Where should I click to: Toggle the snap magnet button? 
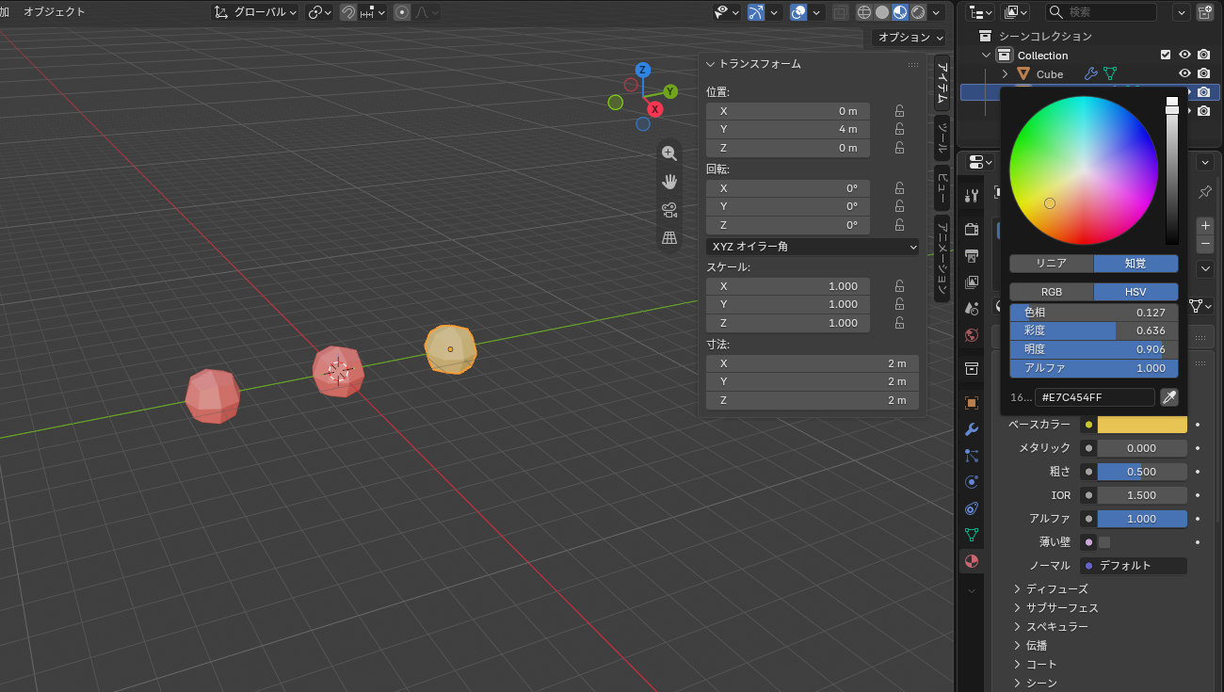[348, 12]
